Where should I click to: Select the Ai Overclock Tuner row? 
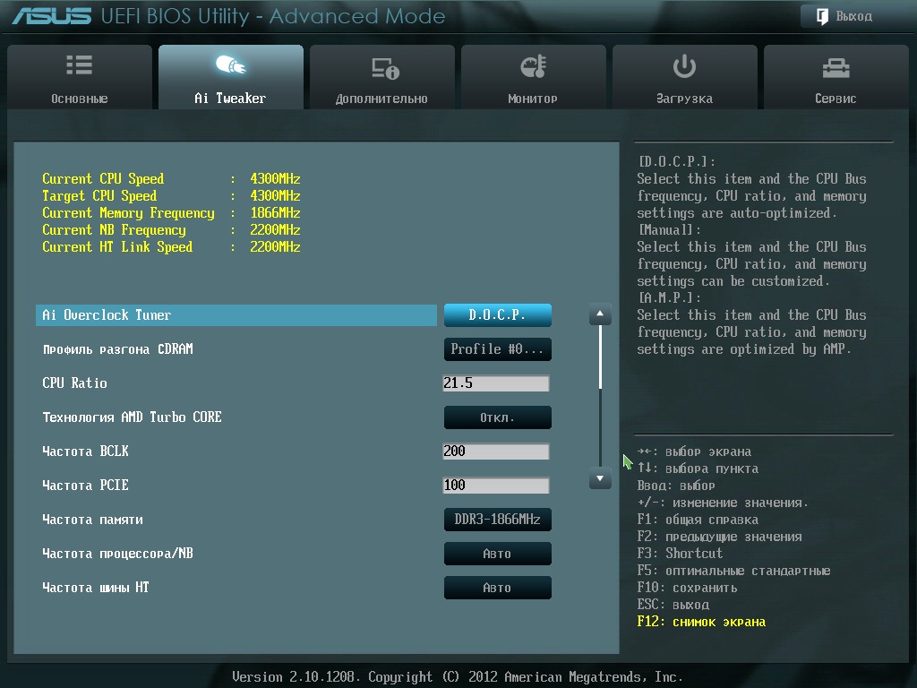(236, 314)
